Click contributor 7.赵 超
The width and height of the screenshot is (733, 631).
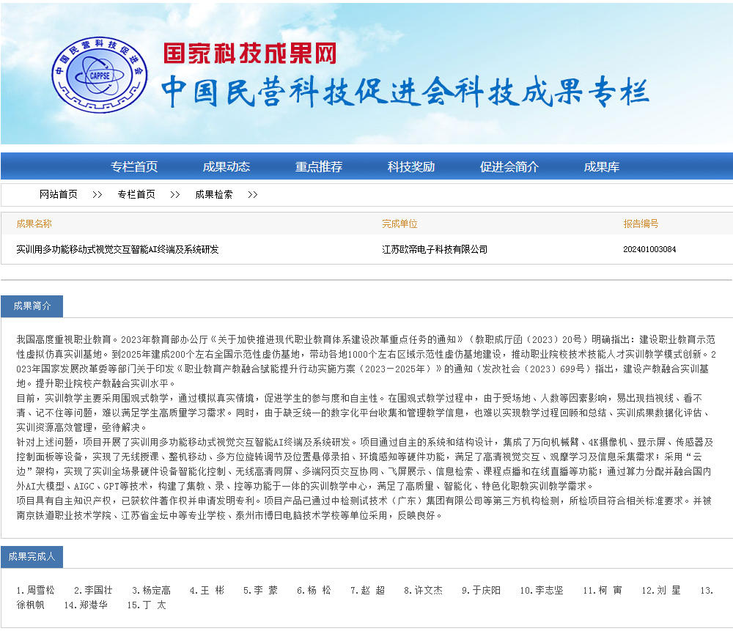(368, 591)
